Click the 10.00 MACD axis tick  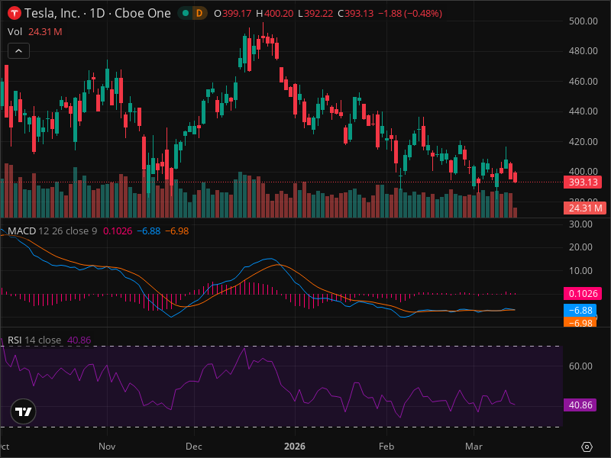coord(580,271)
